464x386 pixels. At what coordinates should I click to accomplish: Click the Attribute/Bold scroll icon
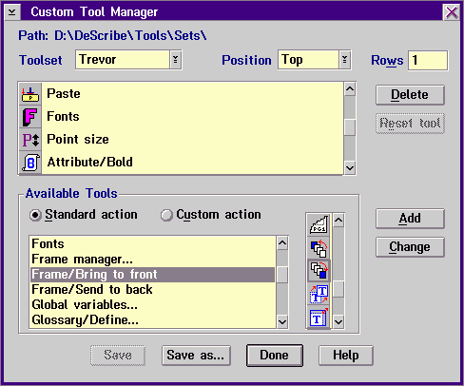click(30, 163)
